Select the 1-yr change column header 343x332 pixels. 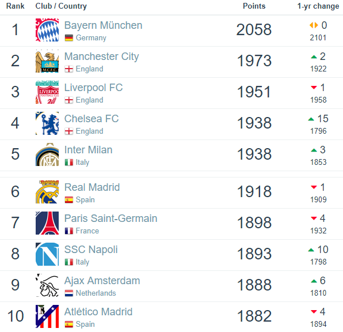[x=318, y=6]
